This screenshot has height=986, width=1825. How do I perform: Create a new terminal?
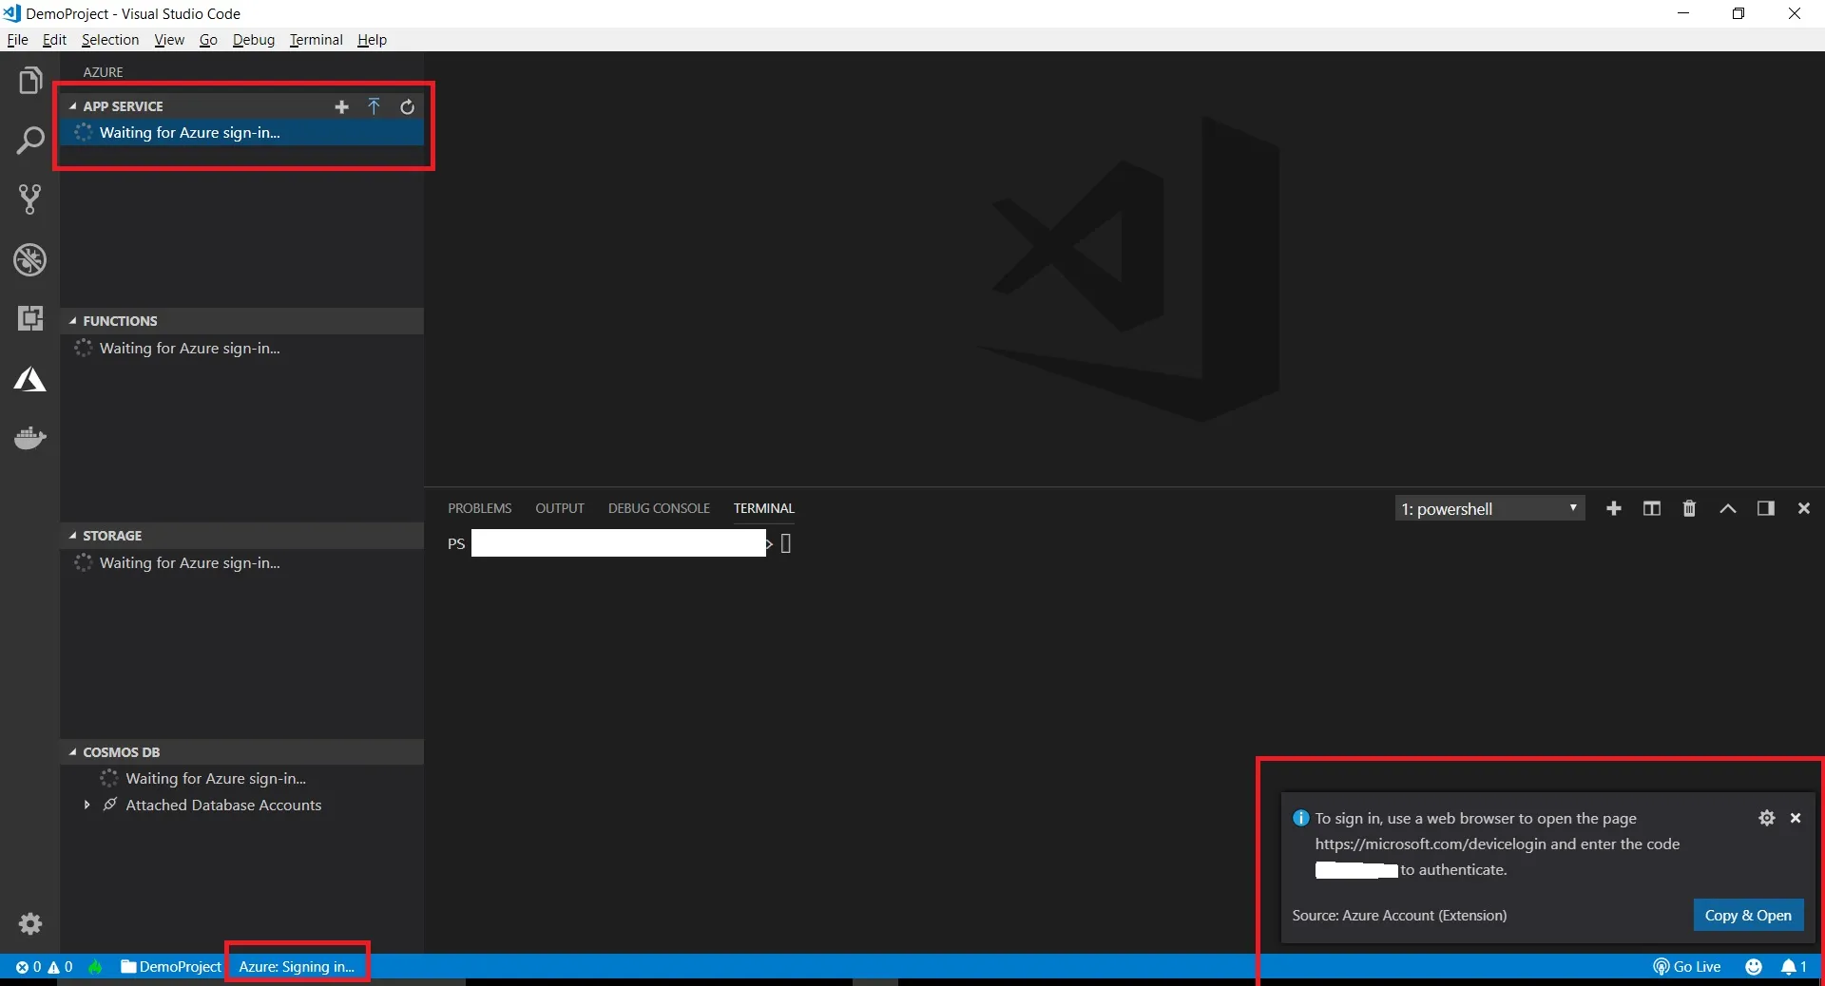[x=1614, y=508]
